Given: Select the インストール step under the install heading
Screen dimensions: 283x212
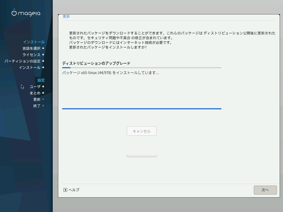Looking at the screenshot, I should tap(30, 67).
